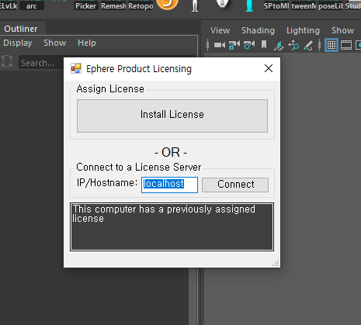
Task: Click the head/face shelf icon
Action: (x=222, y=4)
